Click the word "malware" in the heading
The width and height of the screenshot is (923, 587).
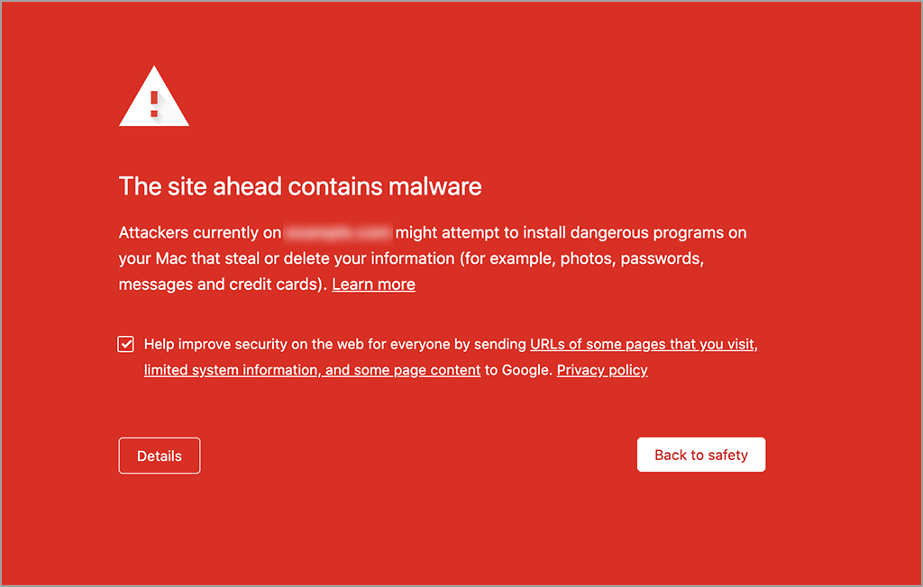point(434,186)
